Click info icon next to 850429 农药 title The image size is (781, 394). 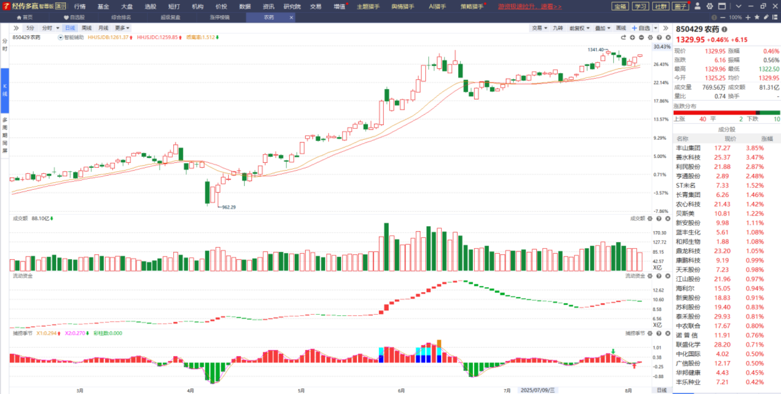[x=724, y=29]
